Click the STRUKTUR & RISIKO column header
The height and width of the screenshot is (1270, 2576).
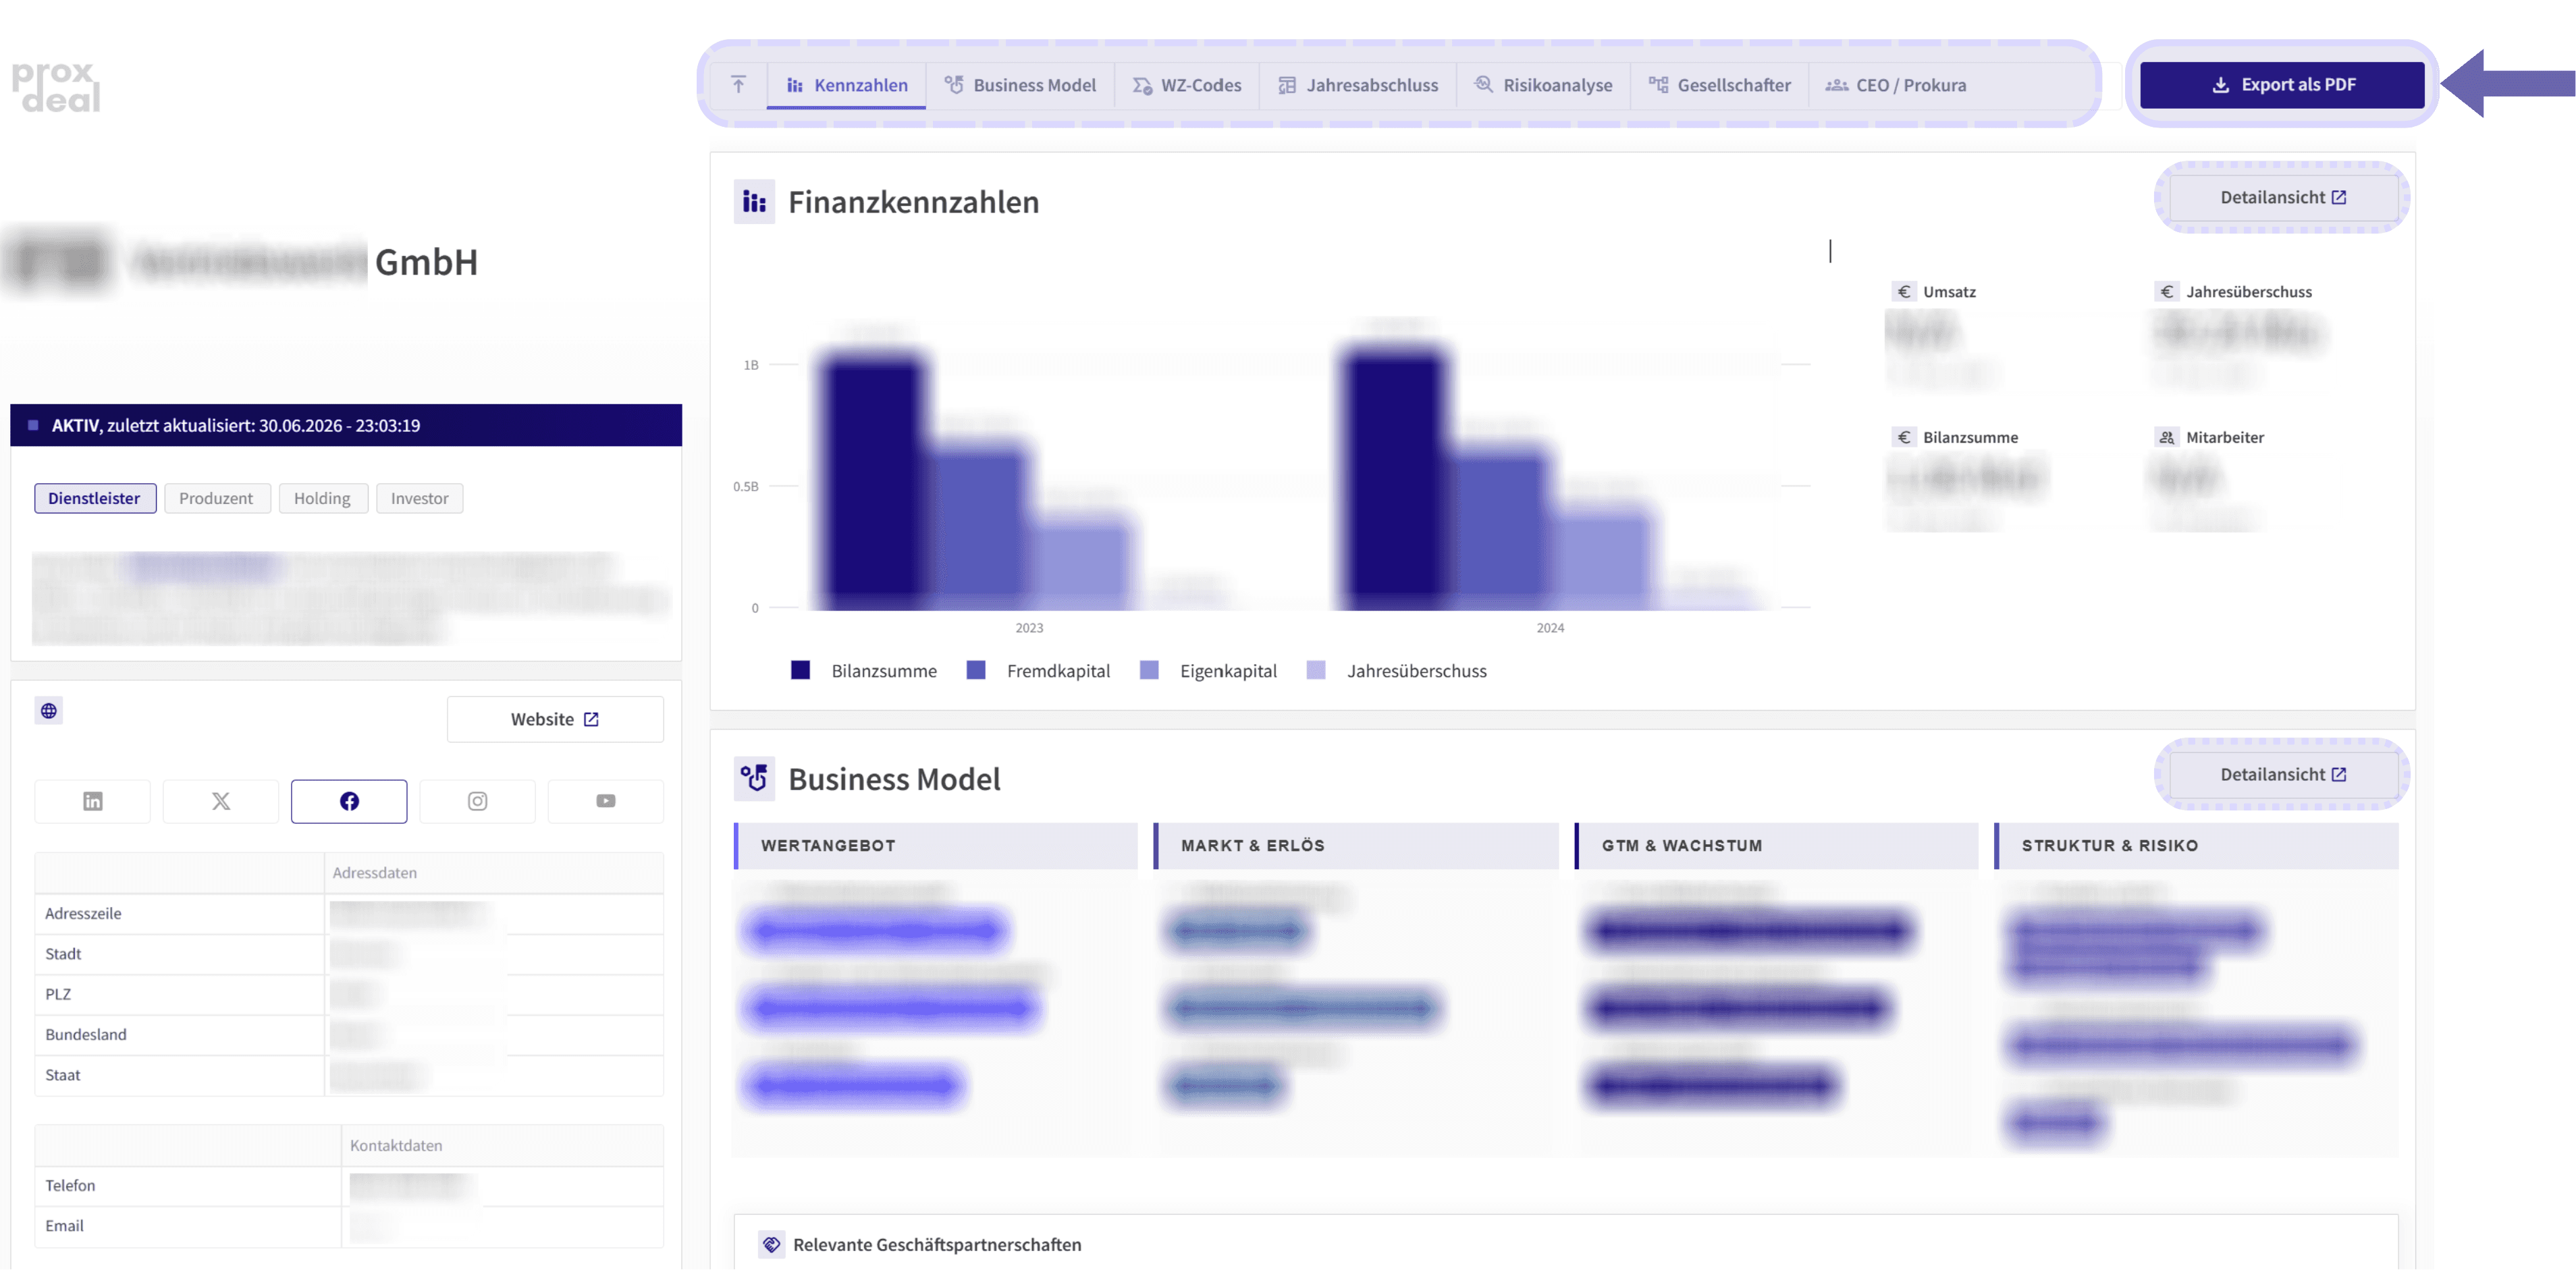click(2196, 846)
